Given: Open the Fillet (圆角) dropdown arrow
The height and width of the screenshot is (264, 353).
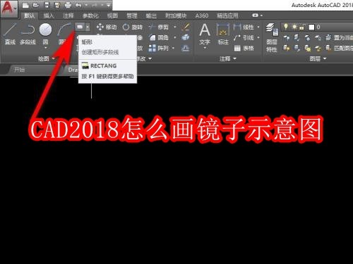Looking at the screenshot, I should pos(175,37).
